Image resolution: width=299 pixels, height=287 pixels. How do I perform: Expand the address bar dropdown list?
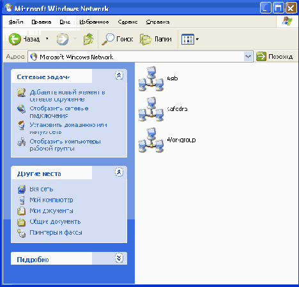click(248, 57)
